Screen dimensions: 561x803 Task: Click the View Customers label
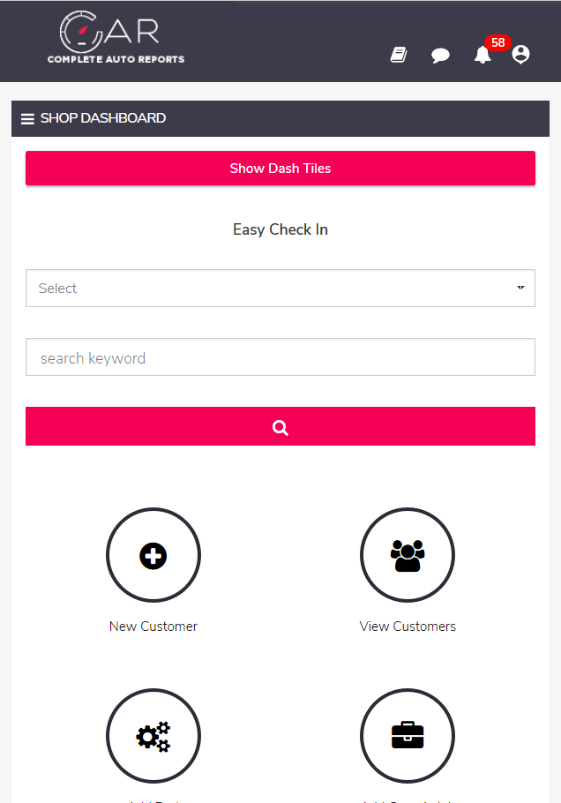[x=408, y=627]
